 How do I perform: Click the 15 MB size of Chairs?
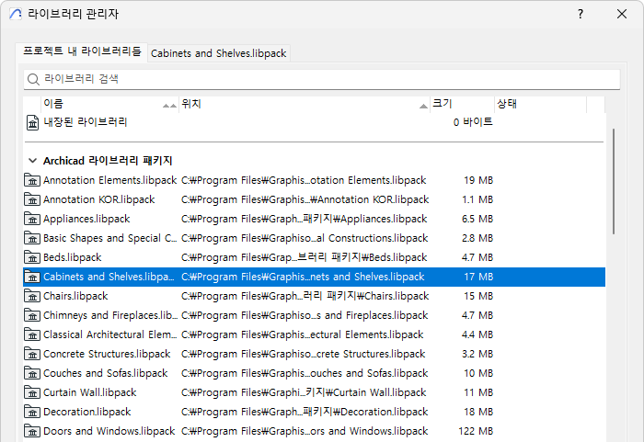[x=478, y=296]
